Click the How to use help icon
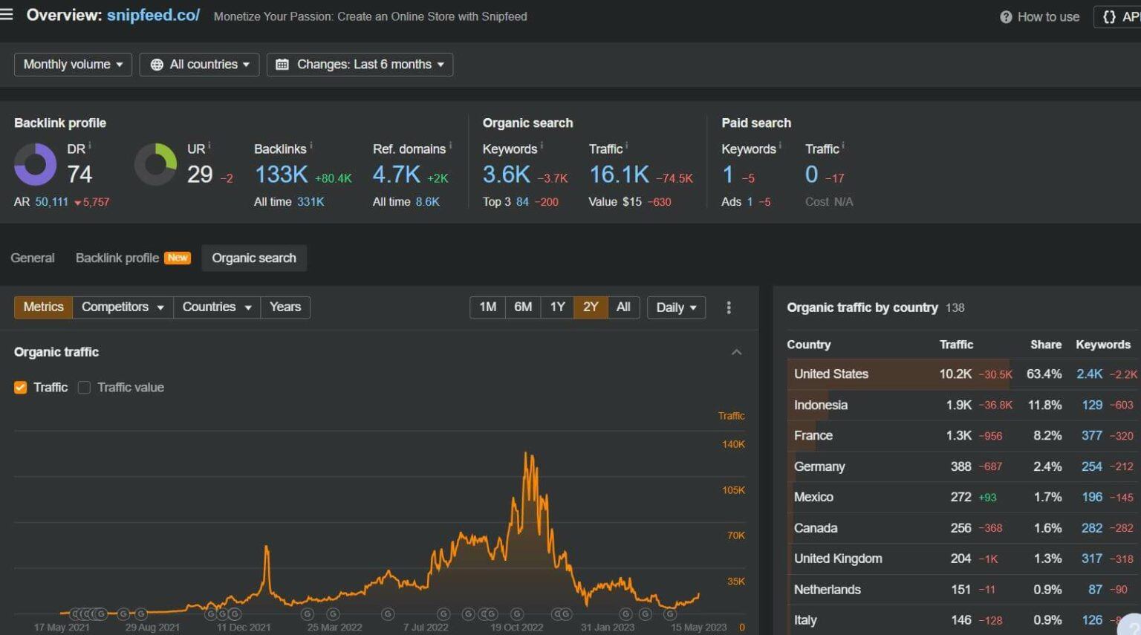 pos(1008,16)
